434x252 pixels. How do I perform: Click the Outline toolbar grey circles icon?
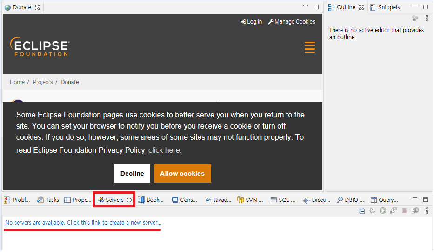(415, 19)
